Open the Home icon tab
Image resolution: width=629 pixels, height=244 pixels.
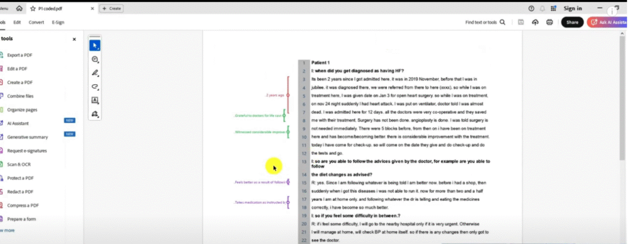tap(19, 9)
